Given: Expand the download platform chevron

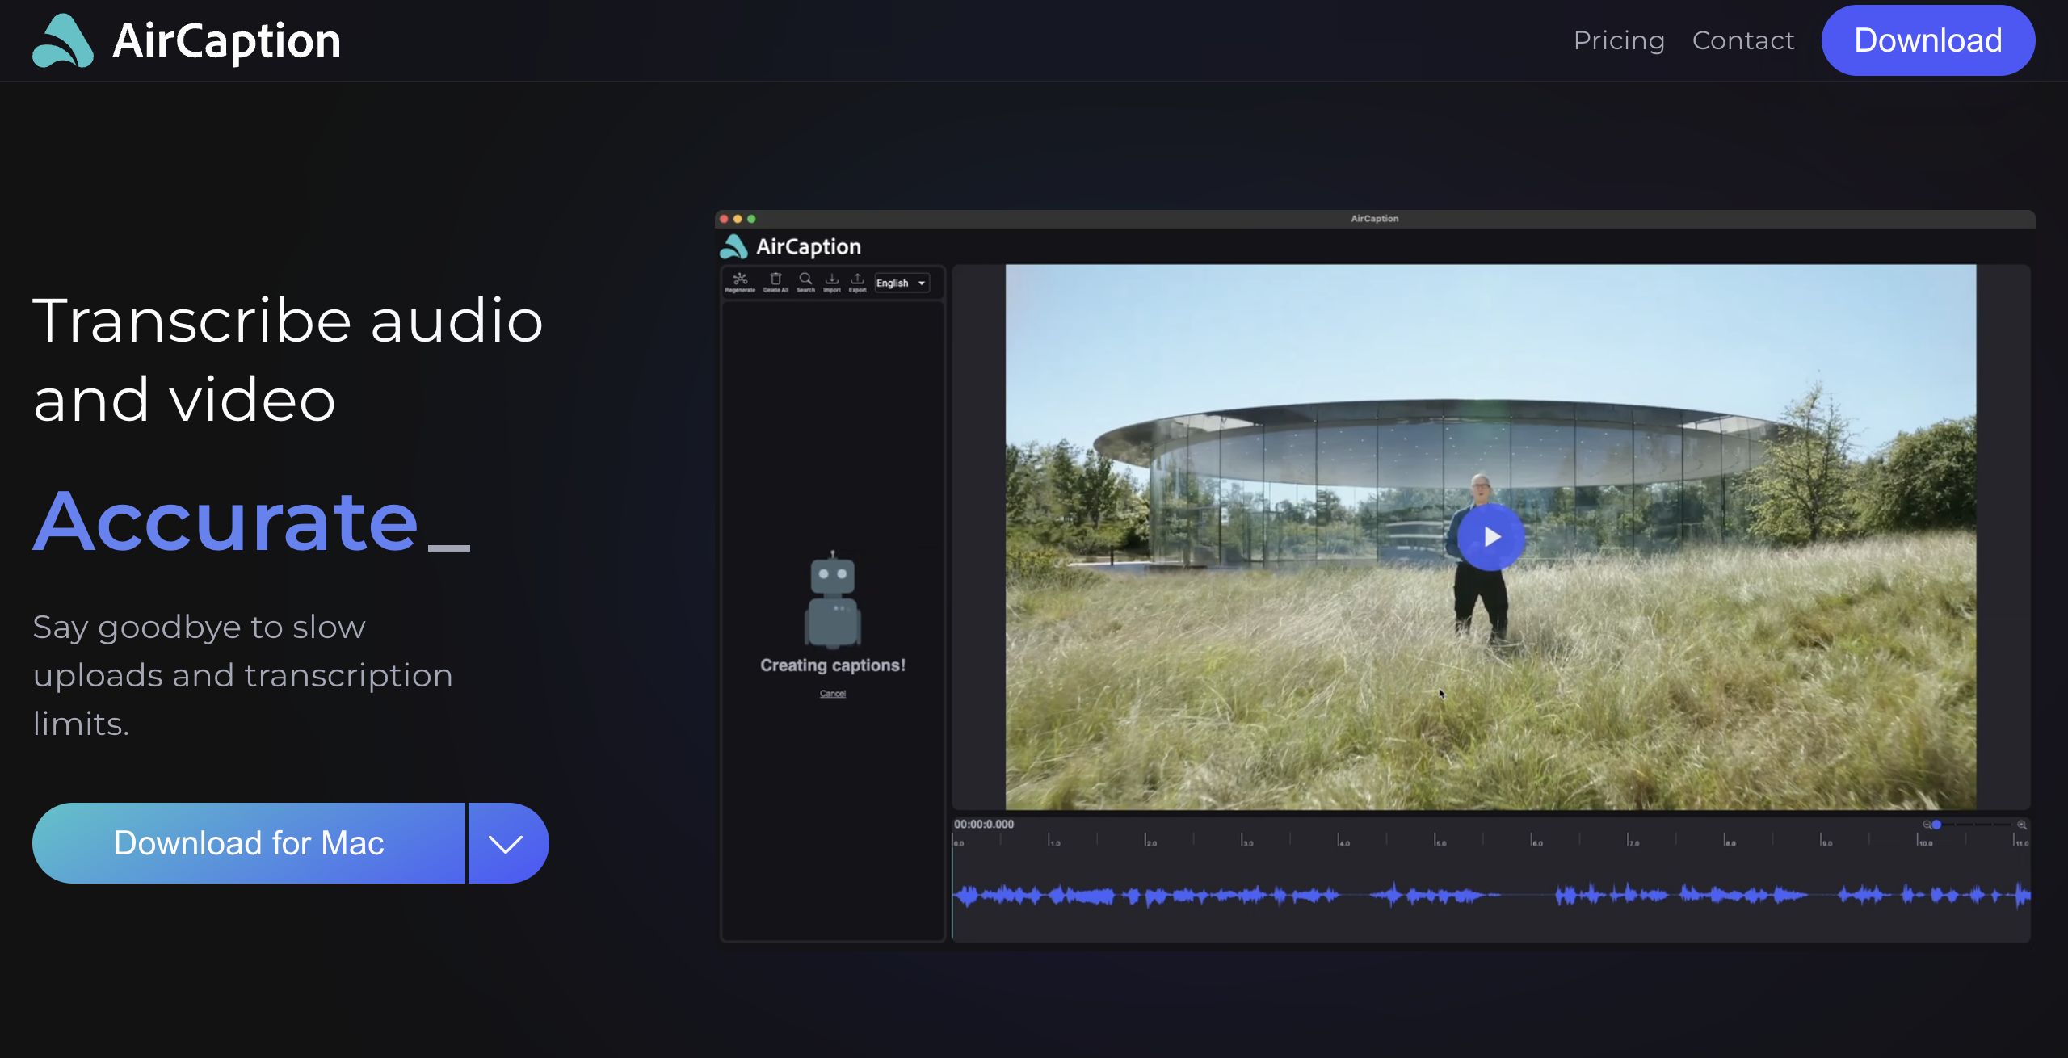Looking at the screenshot, I should coord(506,843).
